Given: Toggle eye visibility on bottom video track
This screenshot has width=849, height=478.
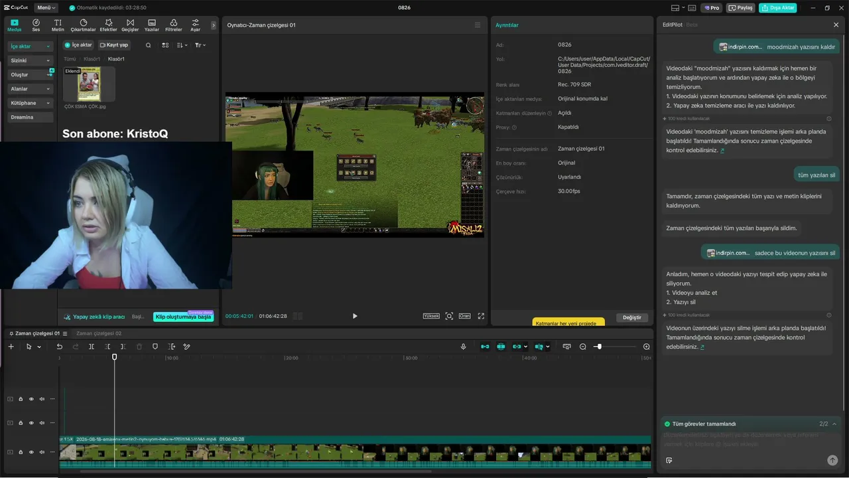Looking at the screenshot, I should point(31,452).
